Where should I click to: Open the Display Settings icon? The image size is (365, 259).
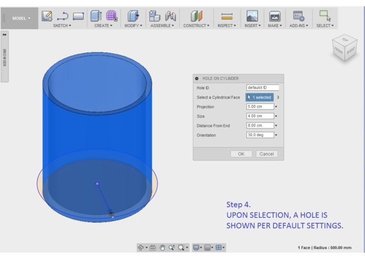pos(196,247)
